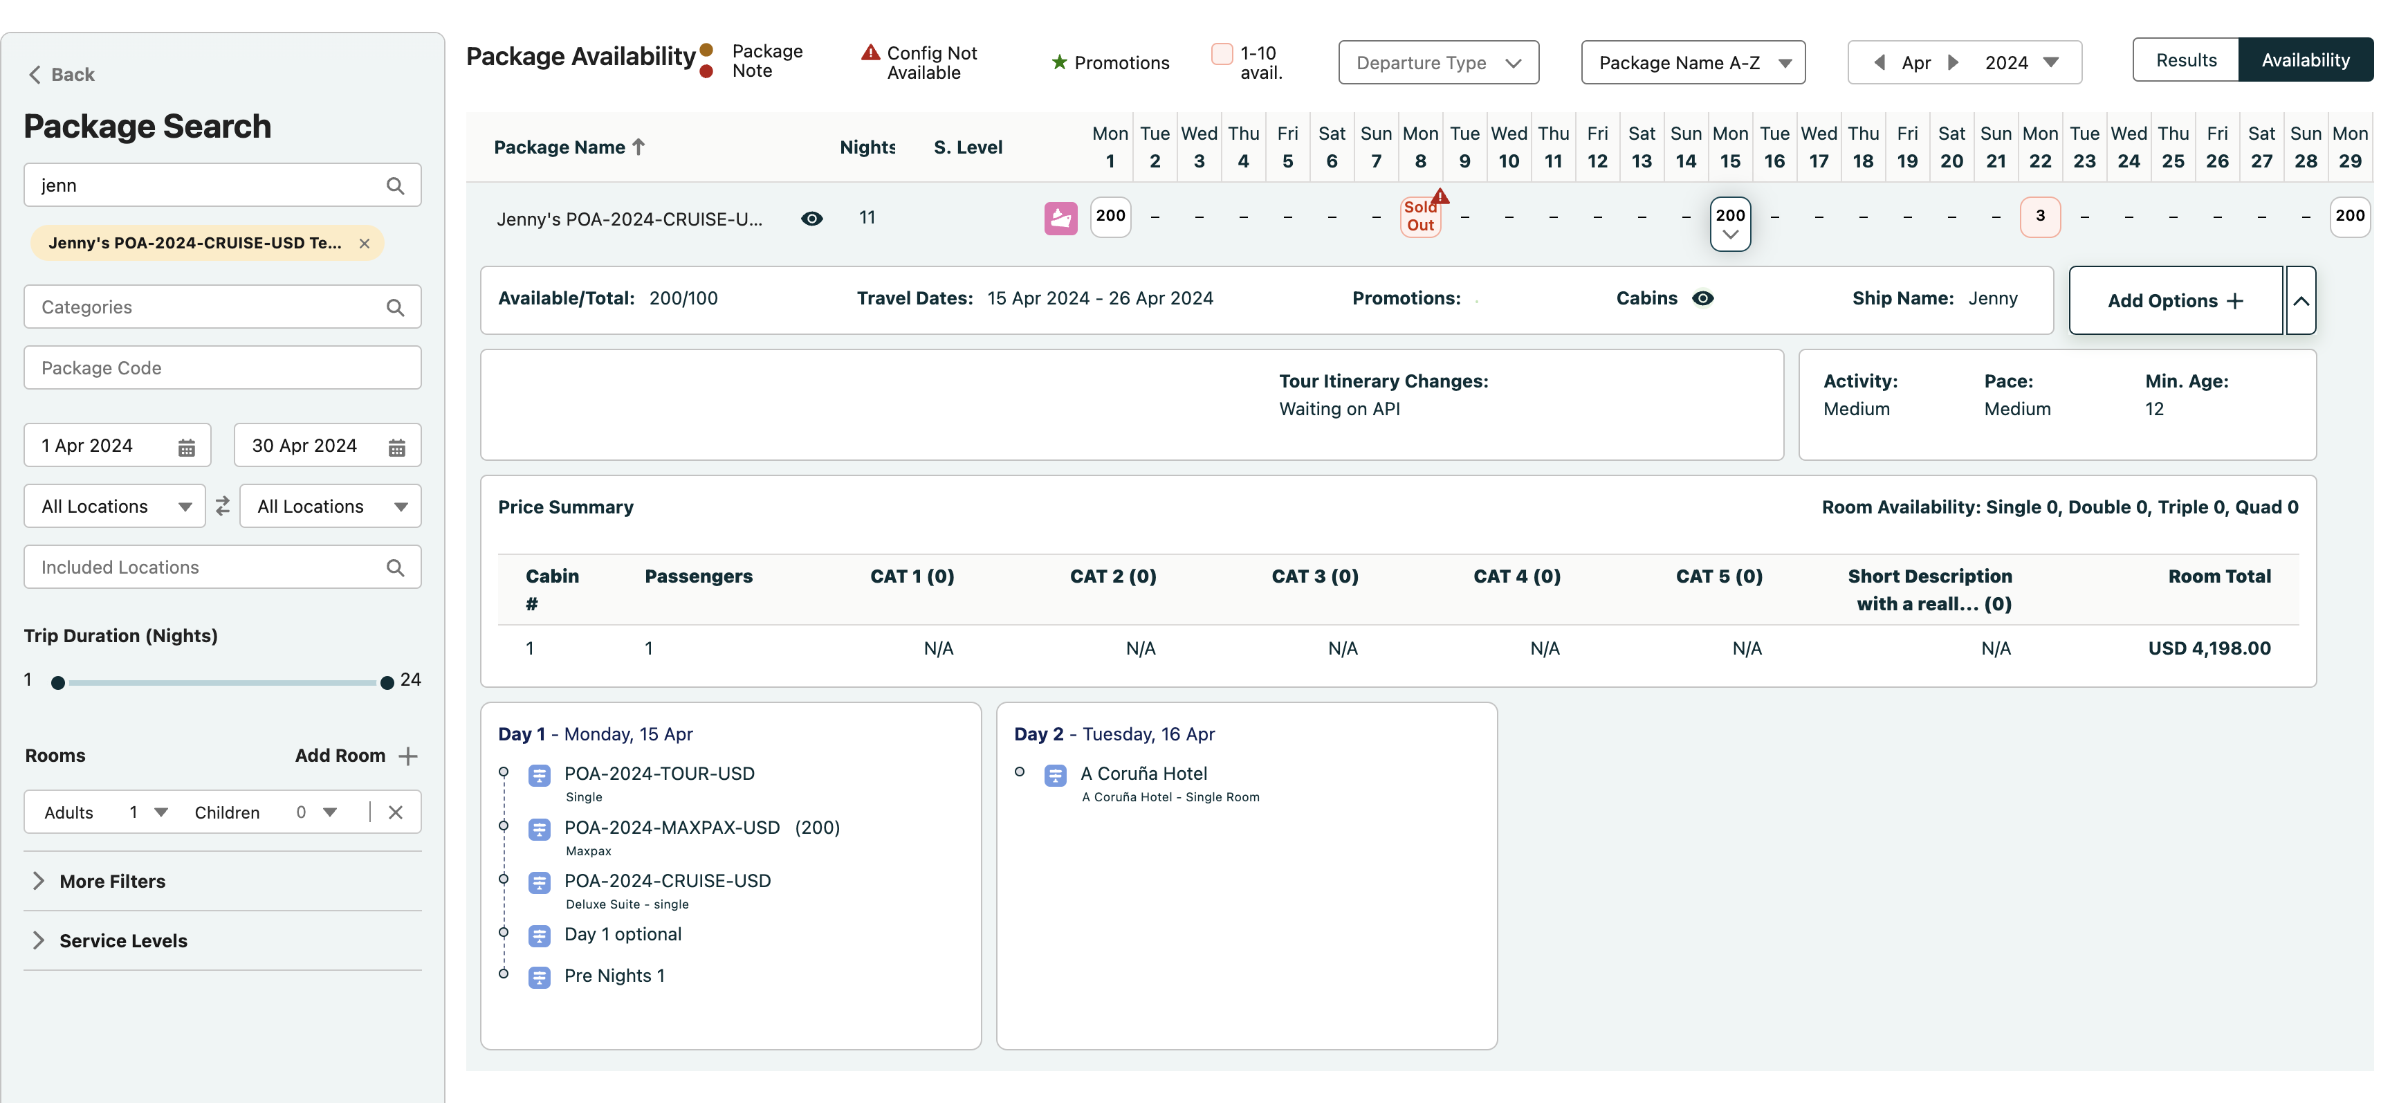The image size is (2399, 1103).
Task: Open the Departure Type dropdown
Action: 1438,62
